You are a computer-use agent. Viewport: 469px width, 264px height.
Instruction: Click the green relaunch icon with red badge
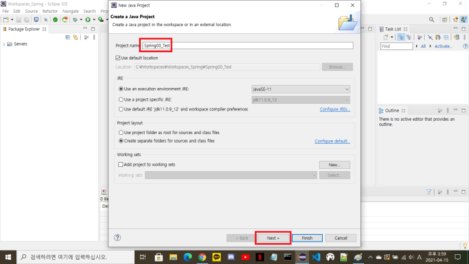(x=65, y=20)
